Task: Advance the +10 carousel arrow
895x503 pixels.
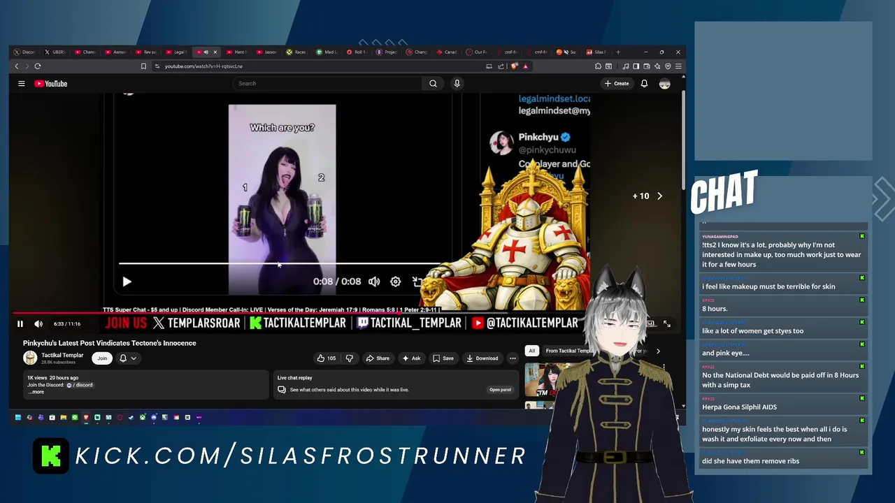Action: pos(659,196)
